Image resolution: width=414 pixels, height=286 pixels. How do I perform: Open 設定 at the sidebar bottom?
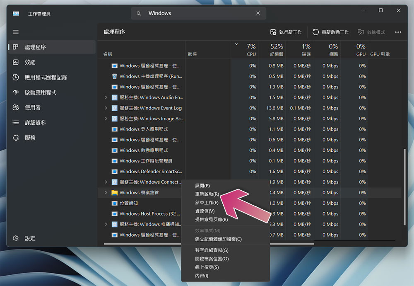pos(52,238)
